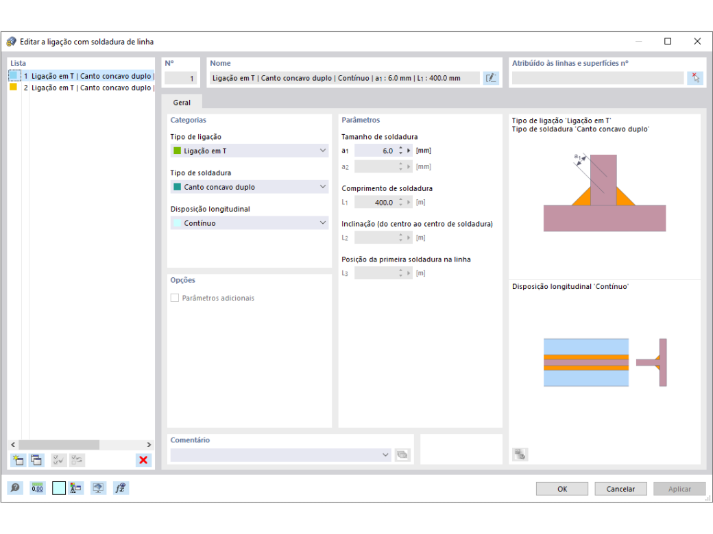This screenshot has width=713, height=534.
Task: Click the units and decimals 0.00 icon
Action: pos(37,488)
